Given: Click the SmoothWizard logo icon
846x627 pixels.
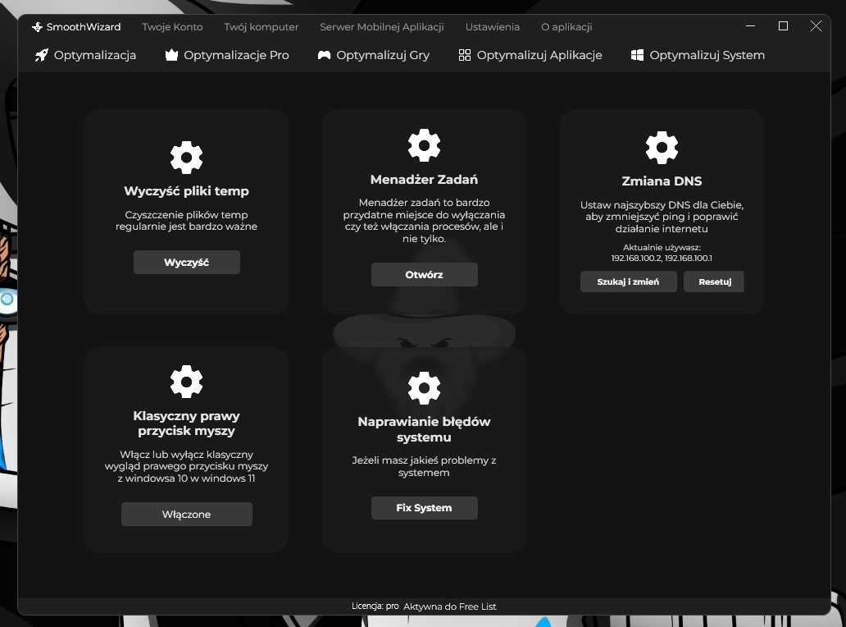Looking at the screenshot, I should [37, 27].
